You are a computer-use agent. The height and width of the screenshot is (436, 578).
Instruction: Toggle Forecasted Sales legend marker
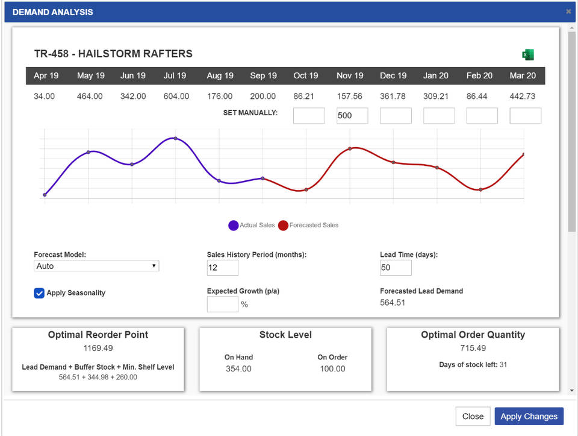(283, 225)
